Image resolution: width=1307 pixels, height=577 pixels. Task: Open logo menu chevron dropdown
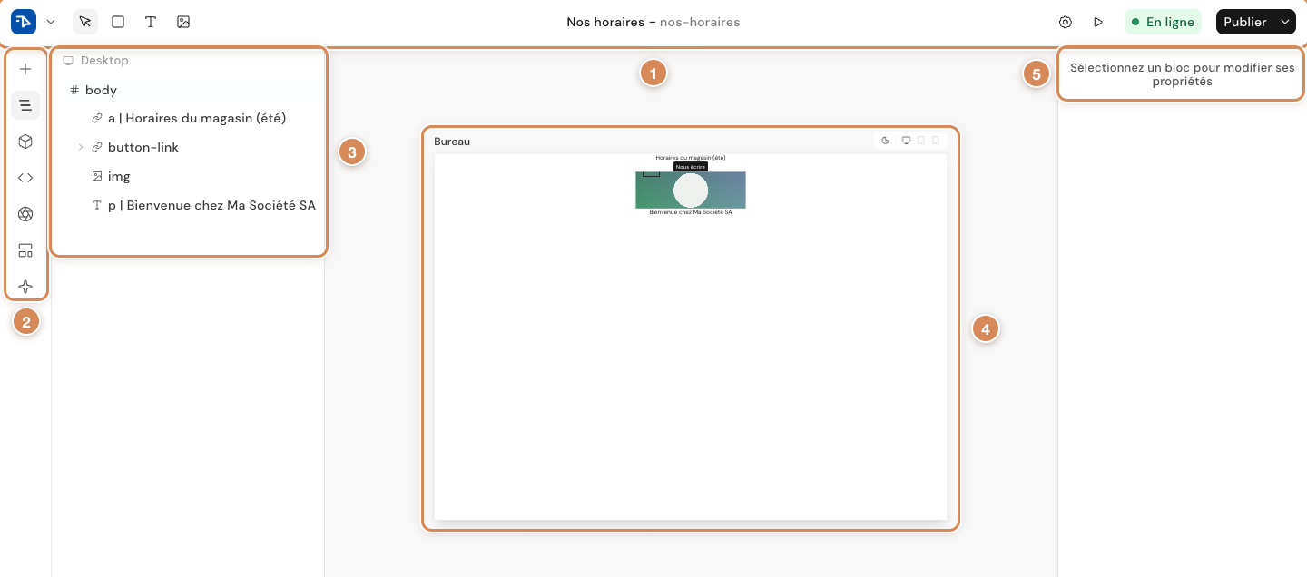point(51,22)
